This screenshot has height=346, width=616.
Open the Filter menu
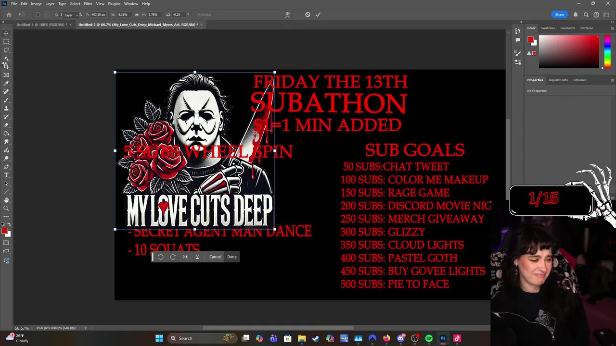coord(88,4)
